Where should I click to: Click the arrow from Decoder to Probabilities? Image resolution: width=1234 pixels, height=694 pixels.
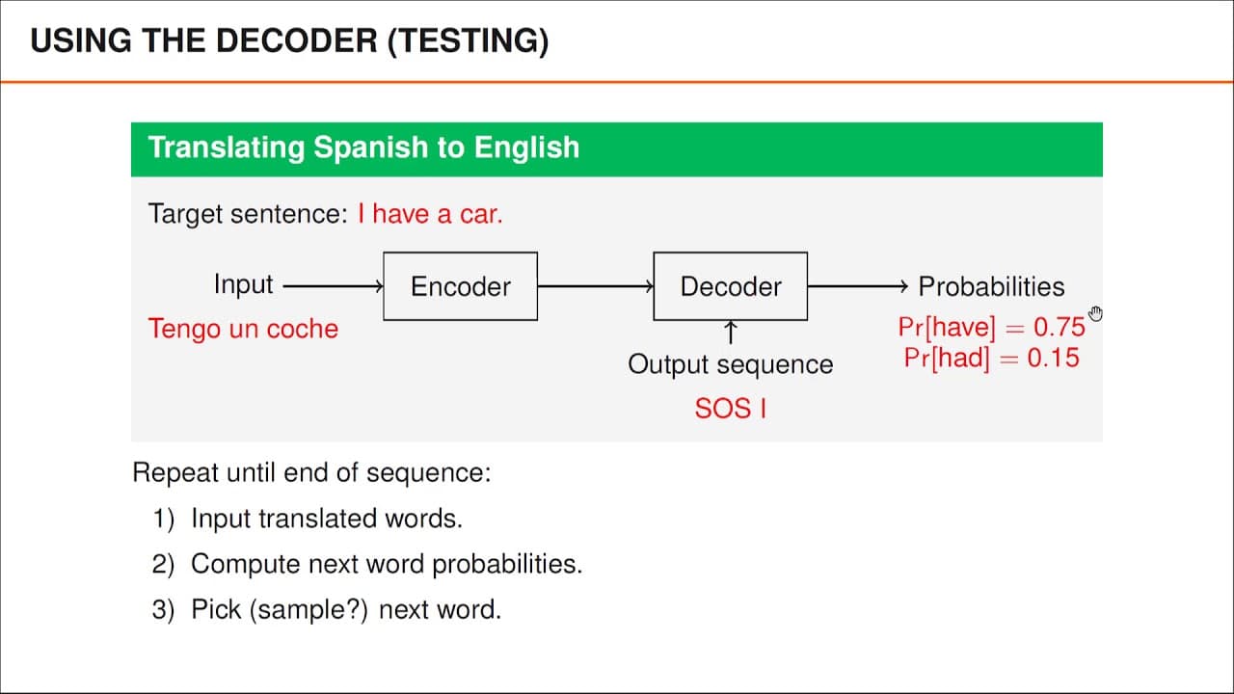pos(858,286)
